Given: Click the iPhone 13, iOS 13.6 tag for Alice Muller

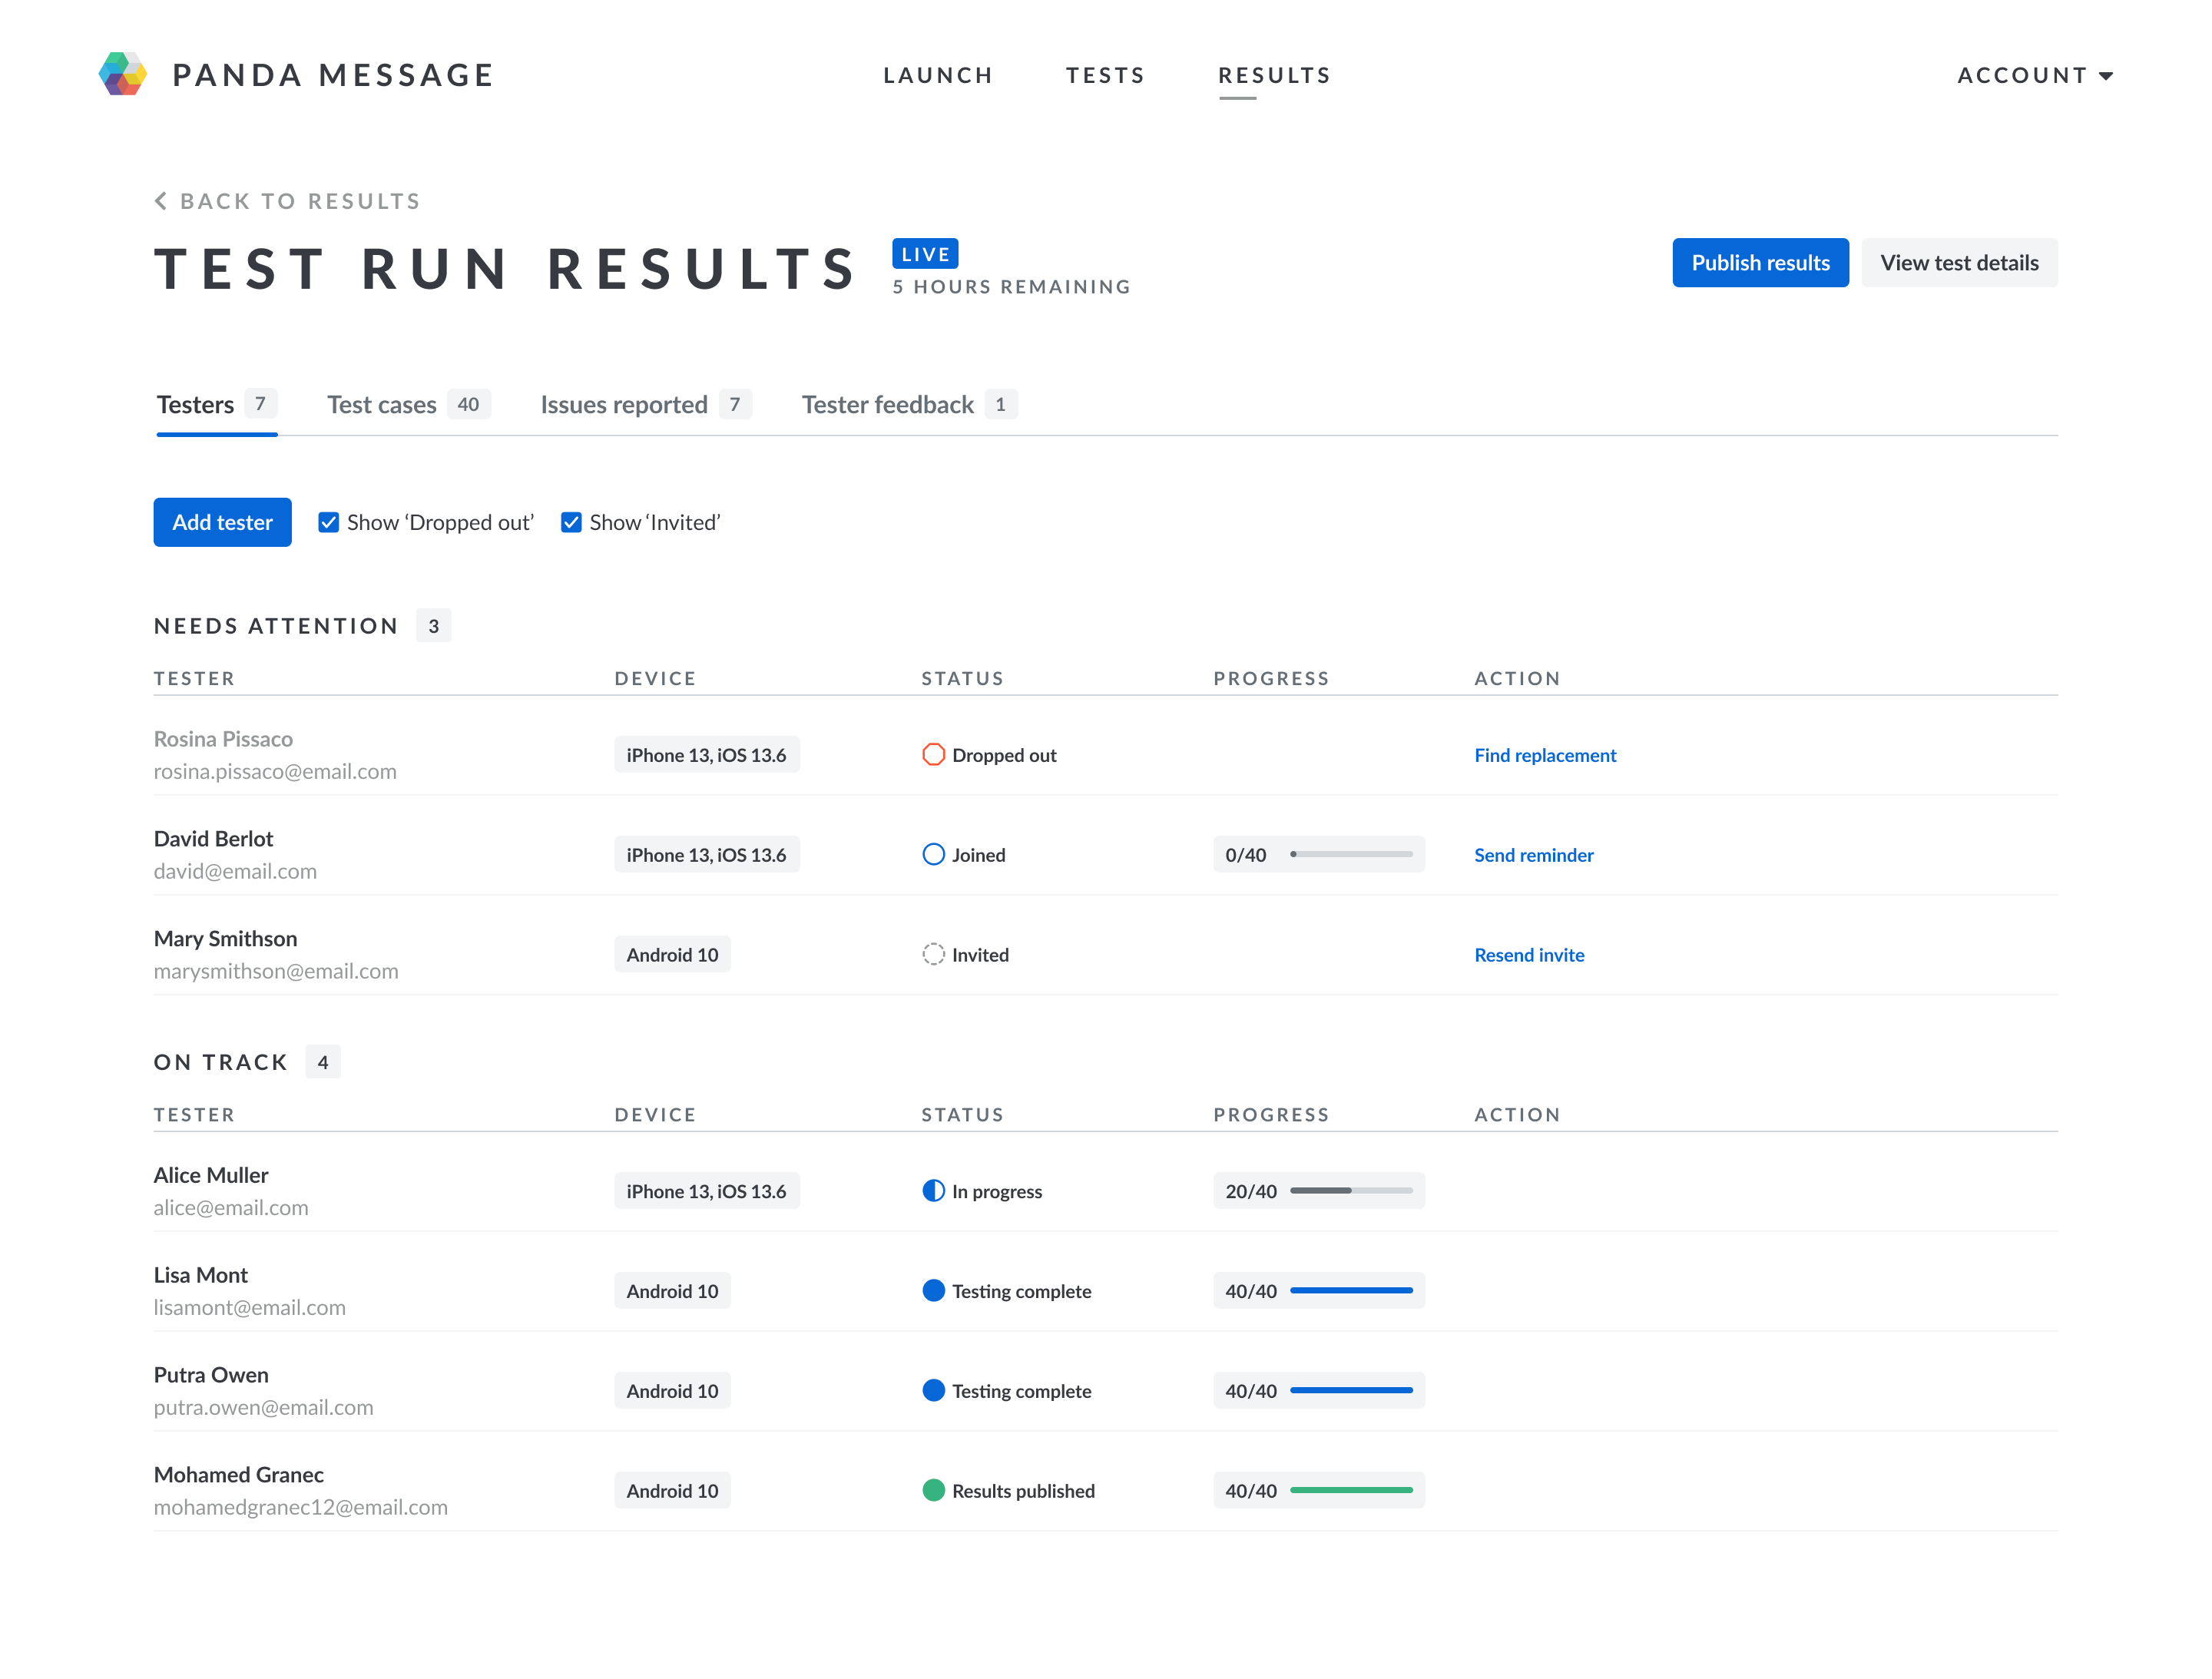Looking at the screenshot, I should 706,1190.
